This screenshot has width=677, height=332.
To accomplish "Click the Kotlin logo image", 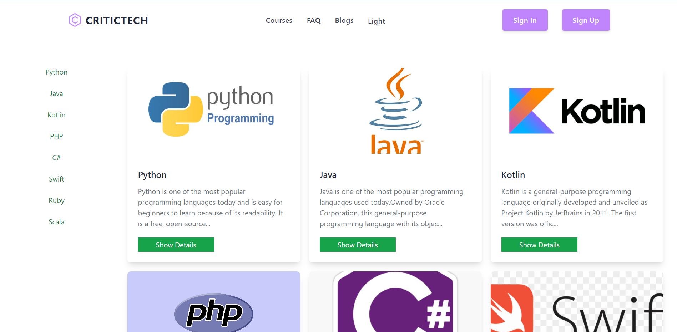I will coord(577,111).
